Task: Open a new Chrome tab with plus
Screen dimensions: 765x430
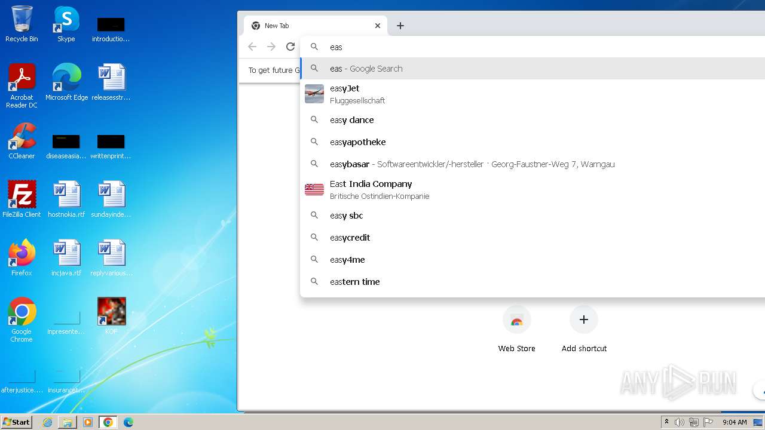Action: pyautogui.click(x=400, y=26)
